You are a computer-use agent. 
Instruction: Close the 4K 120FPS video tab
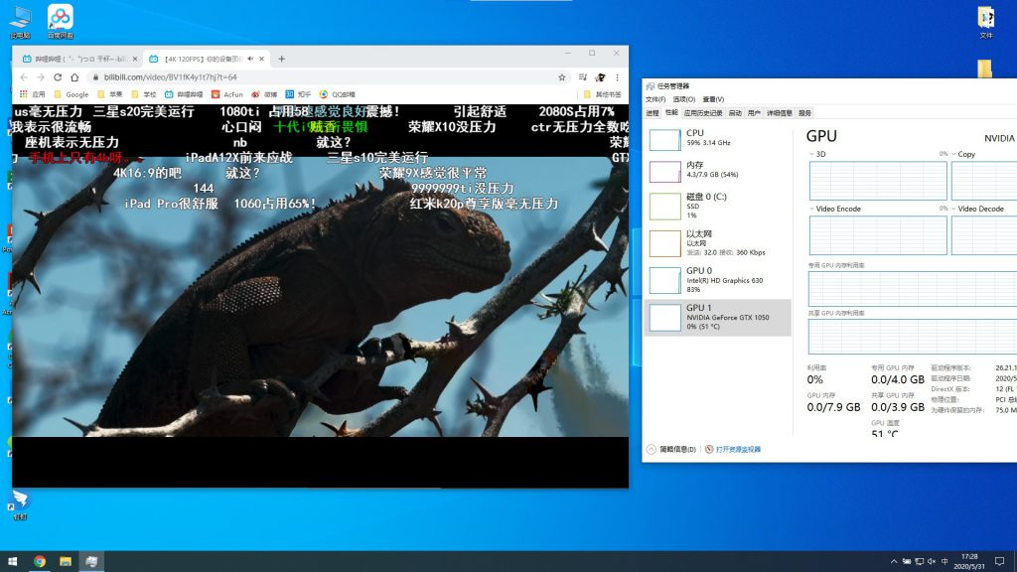(x=261, y=59)
